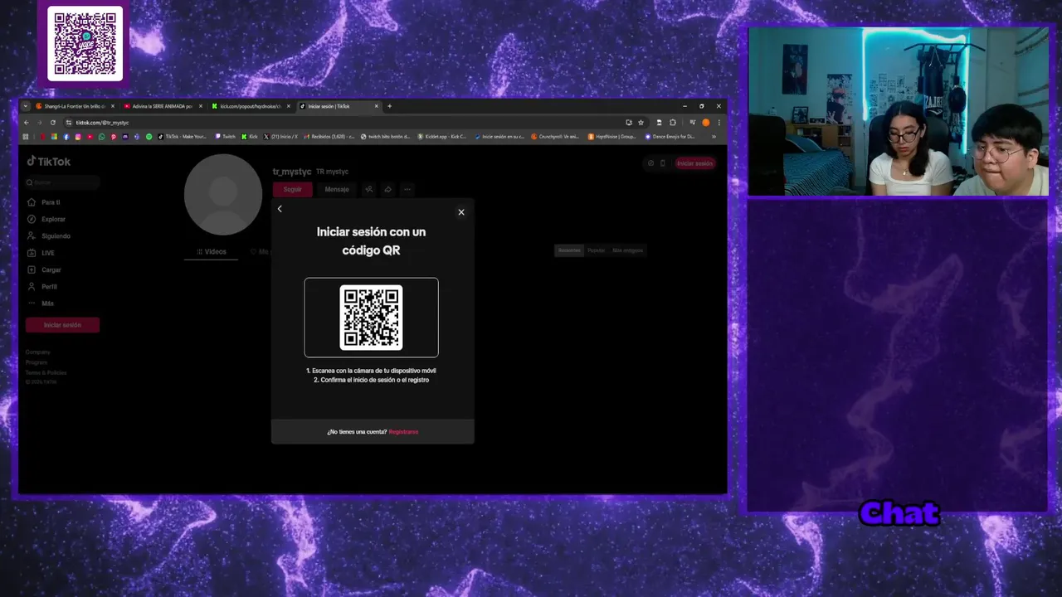The image size is (1062, 597).
Task: Open the Chrome three-dots menu
Action: point(719,123)
